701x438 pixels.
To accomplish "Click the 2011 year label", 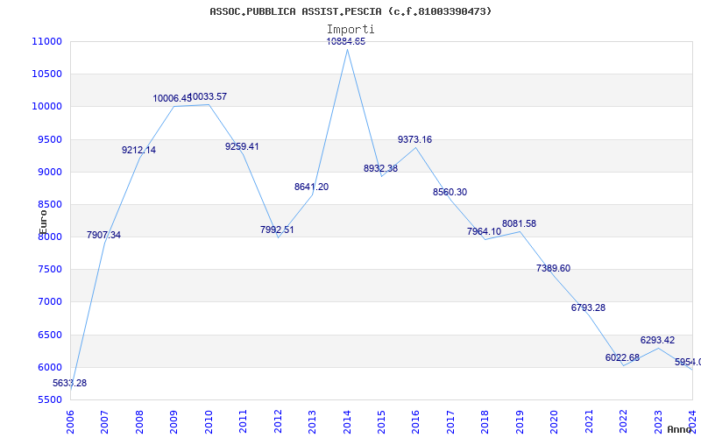I will coord(243,422).
